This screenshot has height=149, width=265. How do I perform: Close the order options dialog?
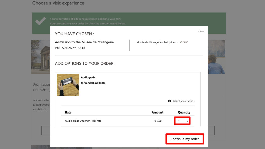[201, 32]
